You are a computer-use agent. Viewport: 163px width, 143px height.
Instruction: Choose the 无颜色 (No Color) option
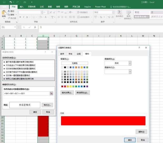click(x=75, y=63)
